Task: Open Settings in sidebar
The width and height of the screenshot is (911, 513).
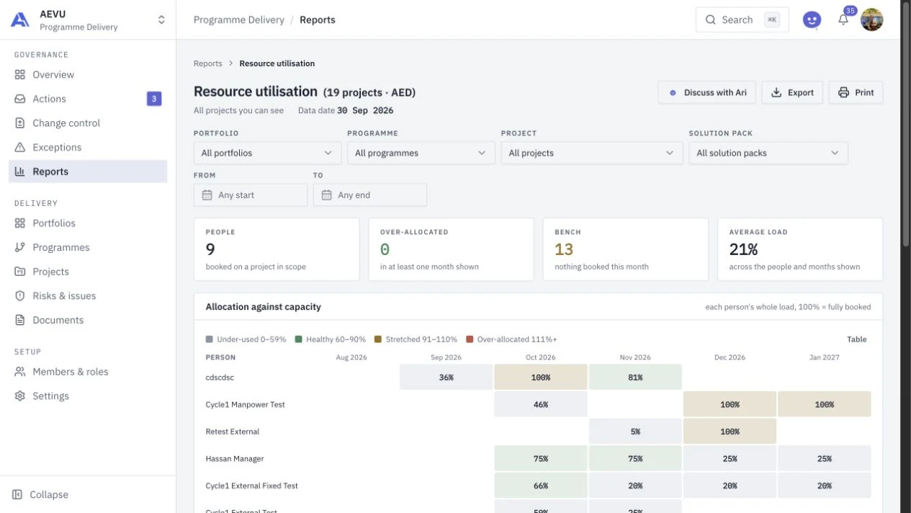Action: click(88, 396)
